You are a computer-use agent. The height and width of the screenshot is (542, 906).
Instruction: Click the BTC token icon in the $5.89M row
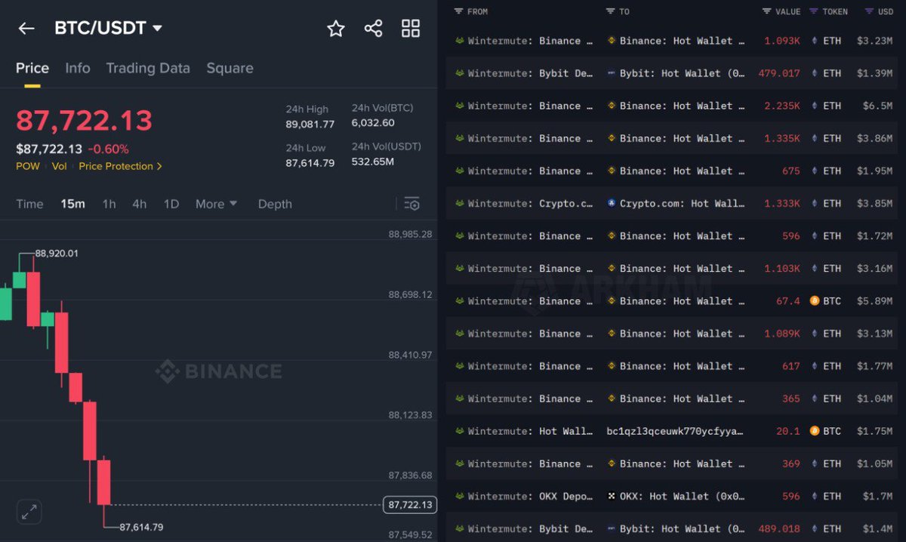815,300
